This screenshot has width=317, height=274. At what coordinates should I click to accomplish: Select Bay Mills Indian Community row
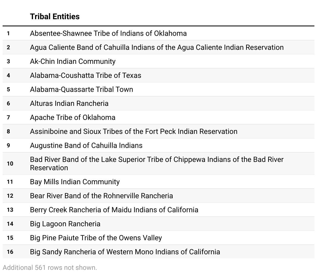(x=75, y=182)
